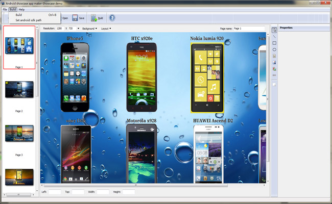Screen dimensions: 332x204
Task: Select the rectangle shape tool
Action: pyautogui.click(x=274, y=43)
